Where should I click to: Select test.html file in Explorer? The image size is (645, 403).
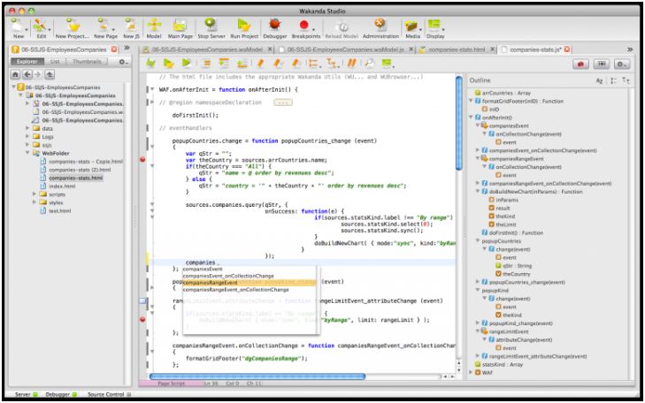(59, 210)
